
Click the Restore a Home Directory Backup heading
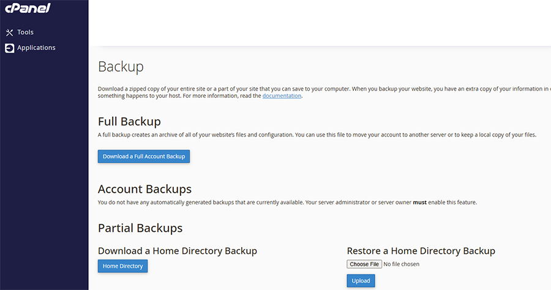click(x=421, y=251)
